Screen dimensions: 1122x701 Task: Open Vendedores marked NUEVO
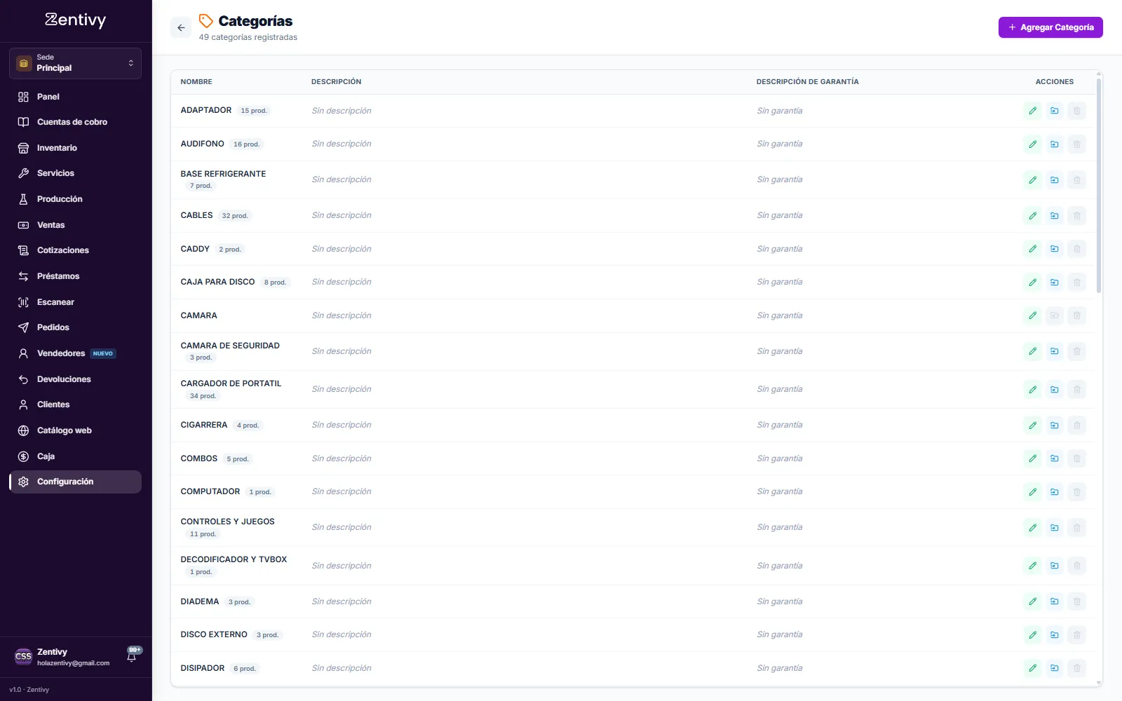[x=75, y=353]
